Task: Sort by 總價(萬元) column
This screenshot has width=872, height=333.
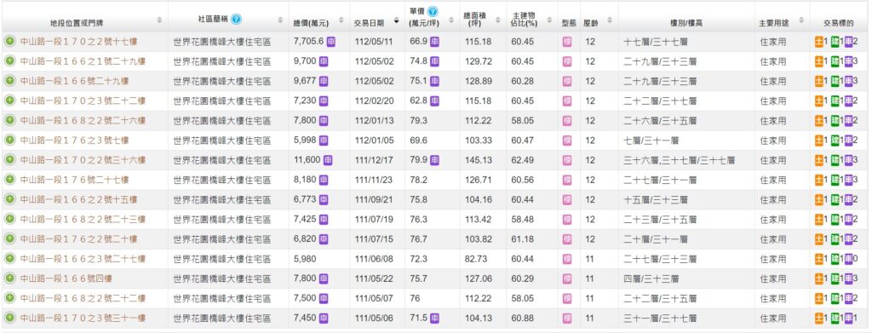Action: (341, 20)
